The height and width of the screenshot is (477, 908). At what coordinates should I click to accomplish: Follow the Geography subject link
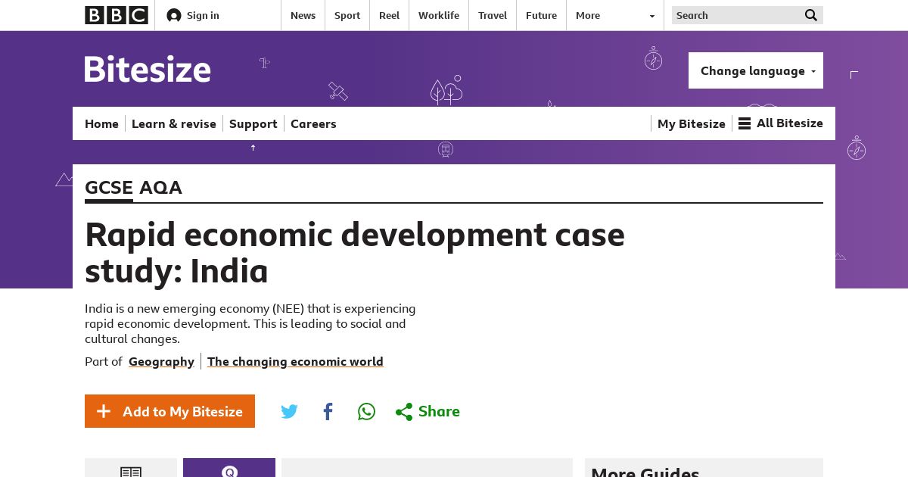point(161,361)
